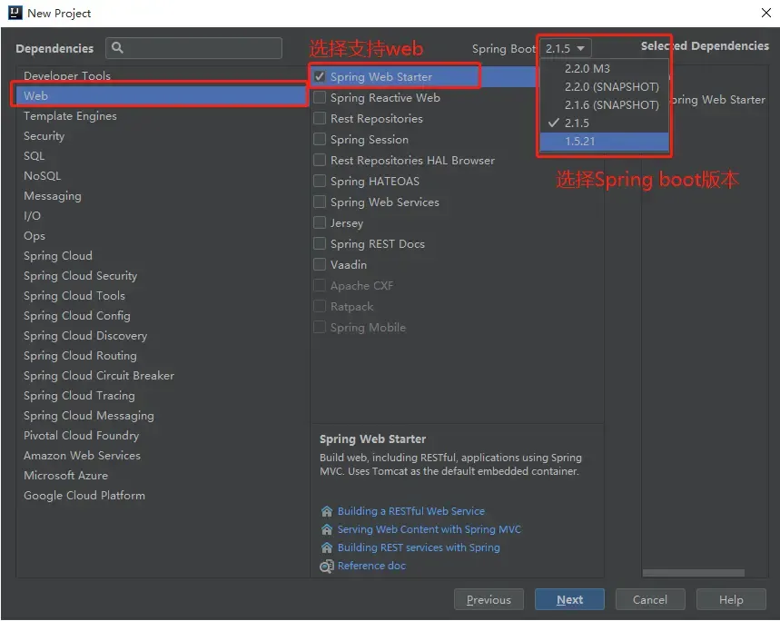The height and width of the screenshot is (621, 780).
Task: Select the Template Engines category
Action: [x=70, y=116]
